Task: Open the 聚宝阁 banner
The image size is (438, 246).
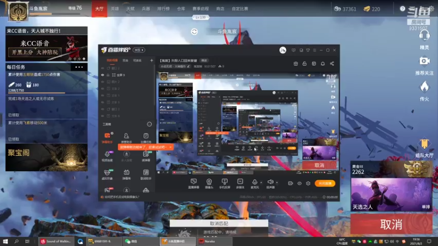Action: 47,157
